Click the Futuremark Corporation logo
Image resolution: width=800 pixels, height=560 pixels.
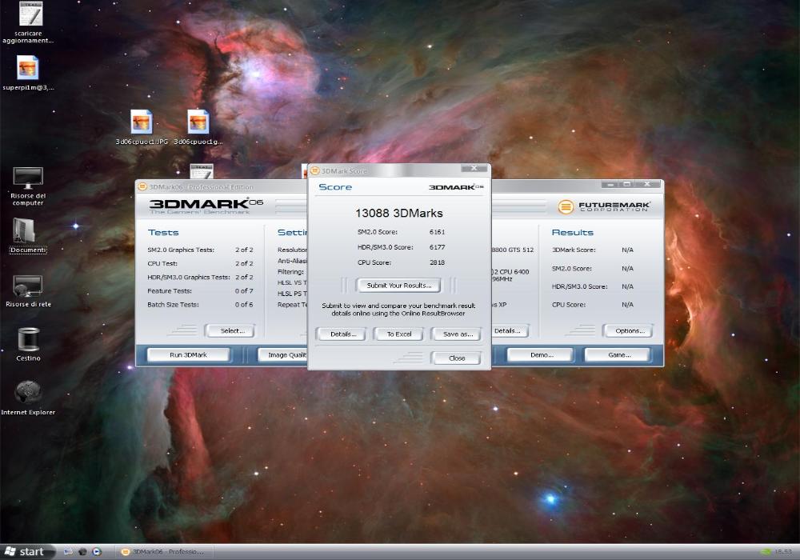coord(604,206)
